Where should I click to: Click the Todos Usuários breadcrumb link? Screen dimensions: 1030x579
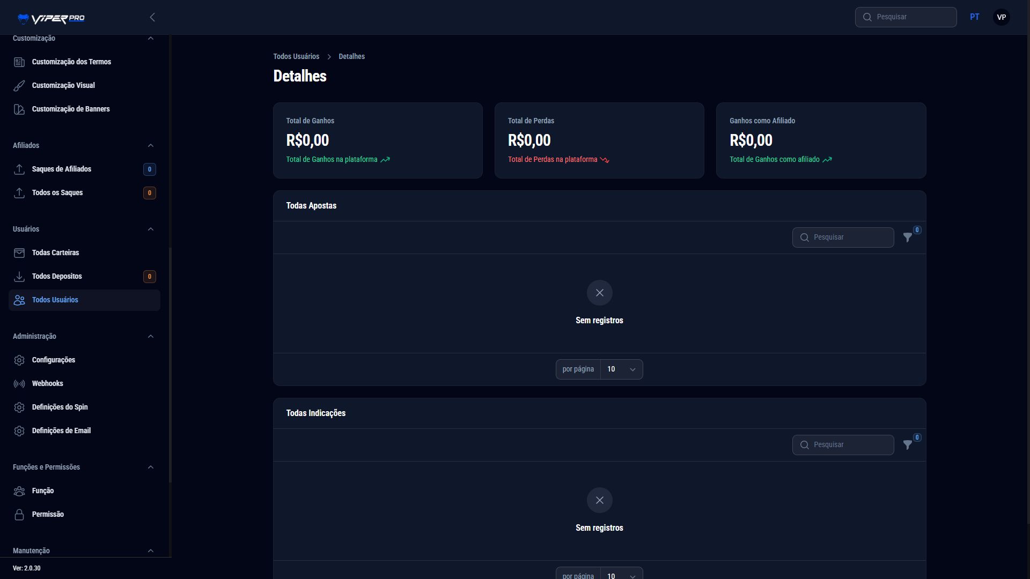(296, 57)
